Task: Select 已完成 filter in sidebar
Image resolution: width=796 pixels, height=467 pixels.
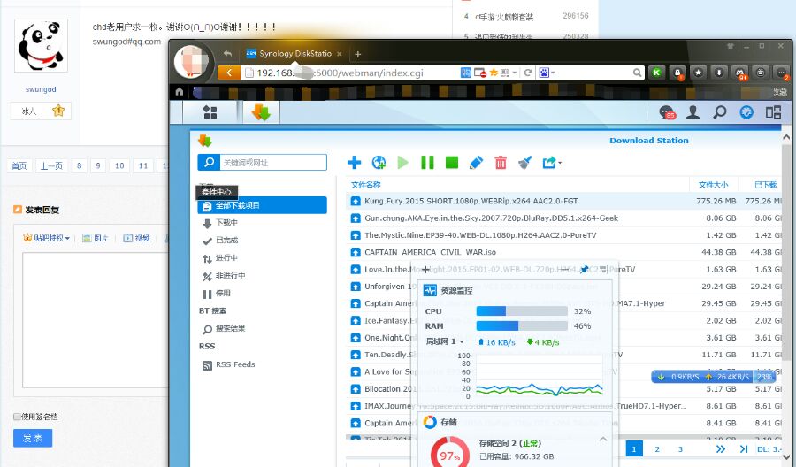Action: (226, 240)
